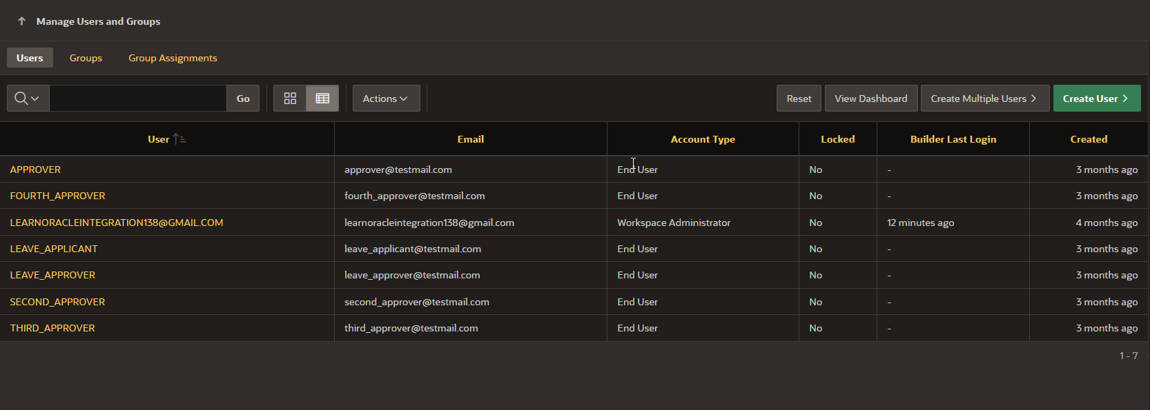Open the LEAVE_APPROVER user link
The width and height of the screenshot is (1150, 410).
52,275
